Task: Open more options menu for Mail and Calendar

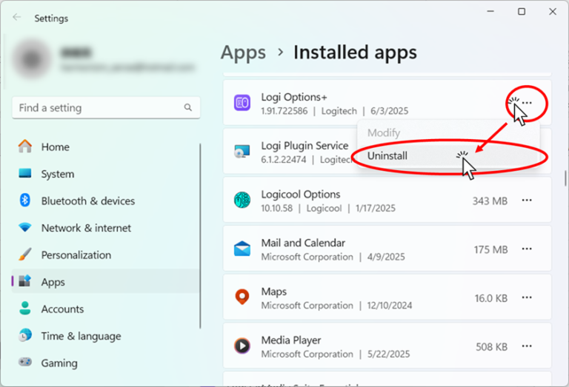Action: pyautogui.click(x=527, y=249)
